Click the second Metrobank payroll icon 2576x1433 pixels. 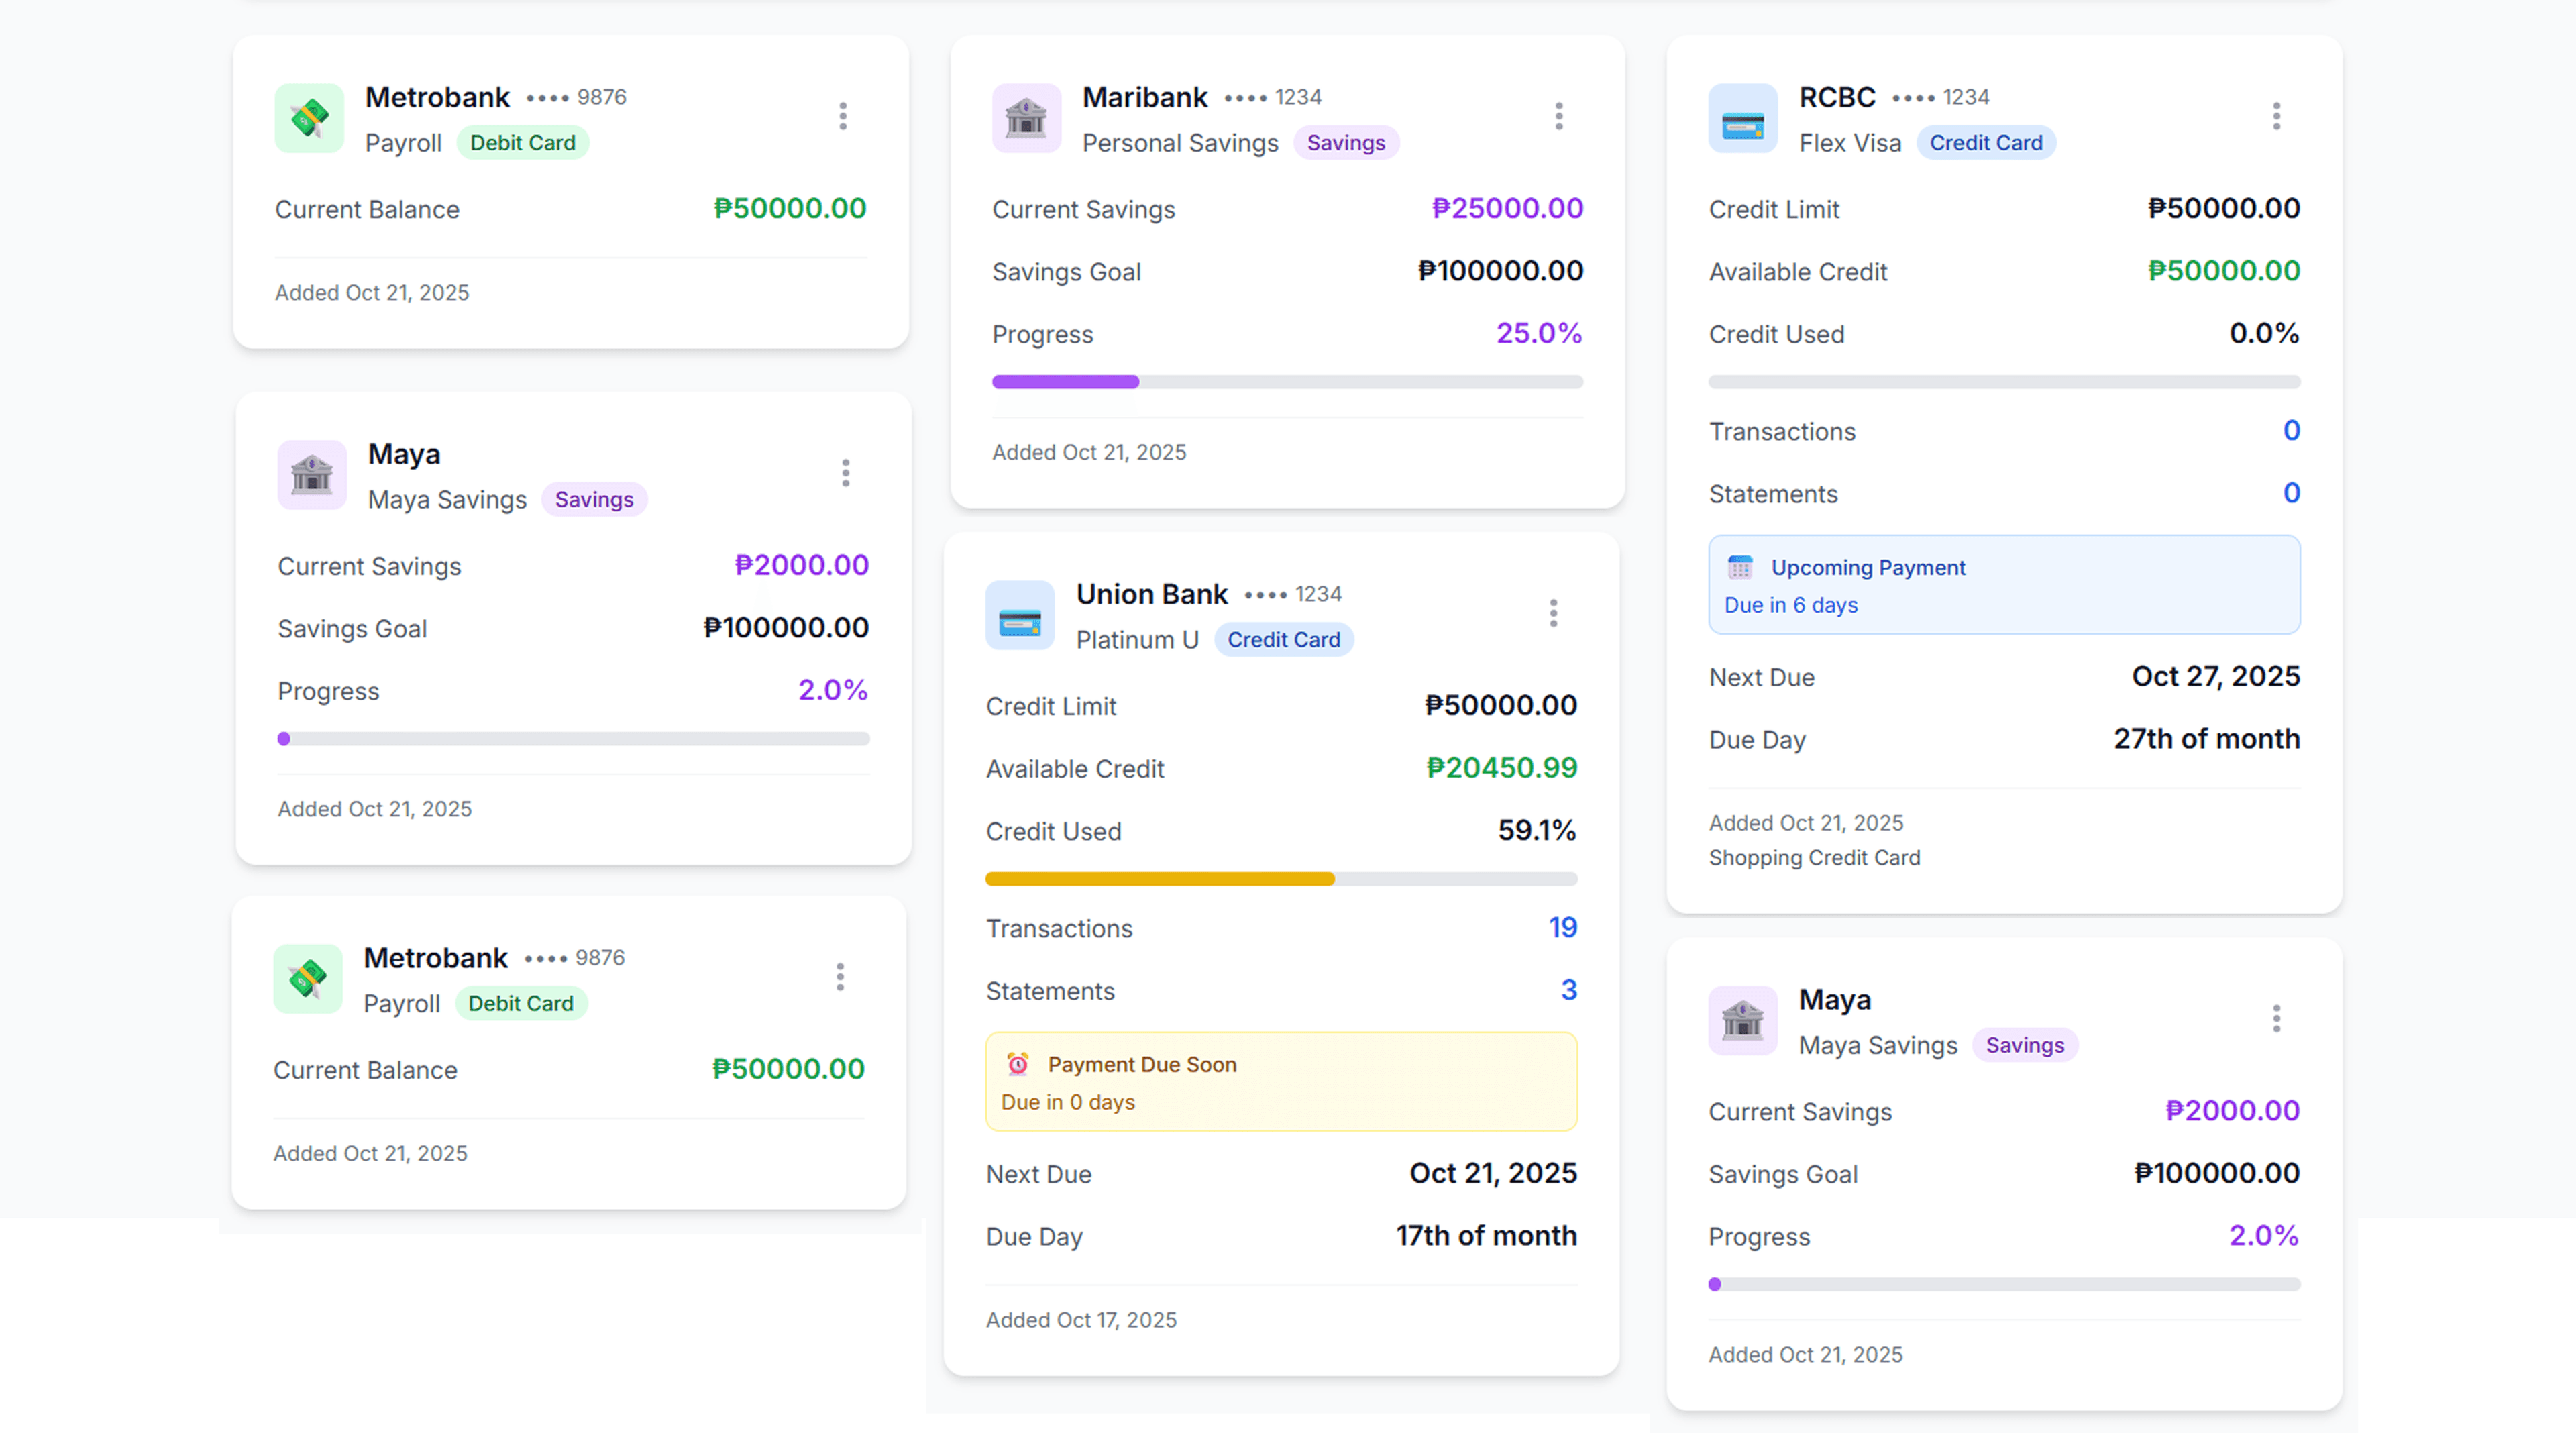tap(307, 979)
